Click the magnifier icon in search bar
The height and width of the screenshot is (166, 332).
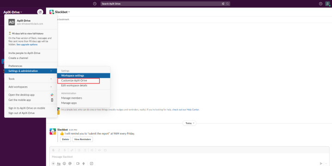click(227, 4)
